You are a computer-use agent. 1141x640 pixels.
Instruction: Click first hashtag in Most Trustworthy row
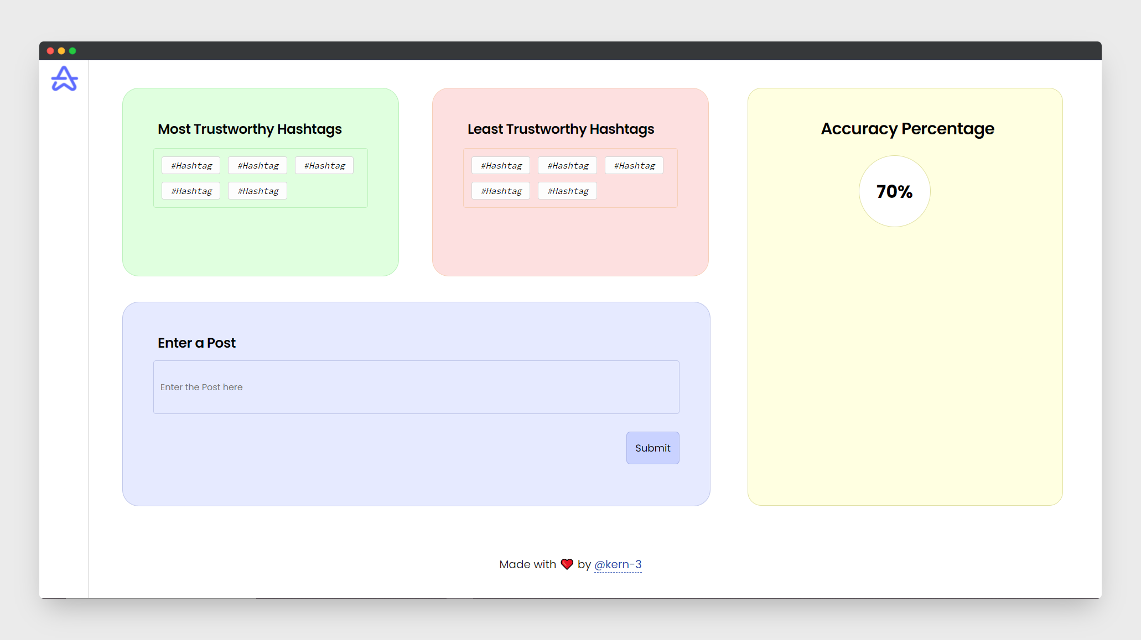click(191, 165)
